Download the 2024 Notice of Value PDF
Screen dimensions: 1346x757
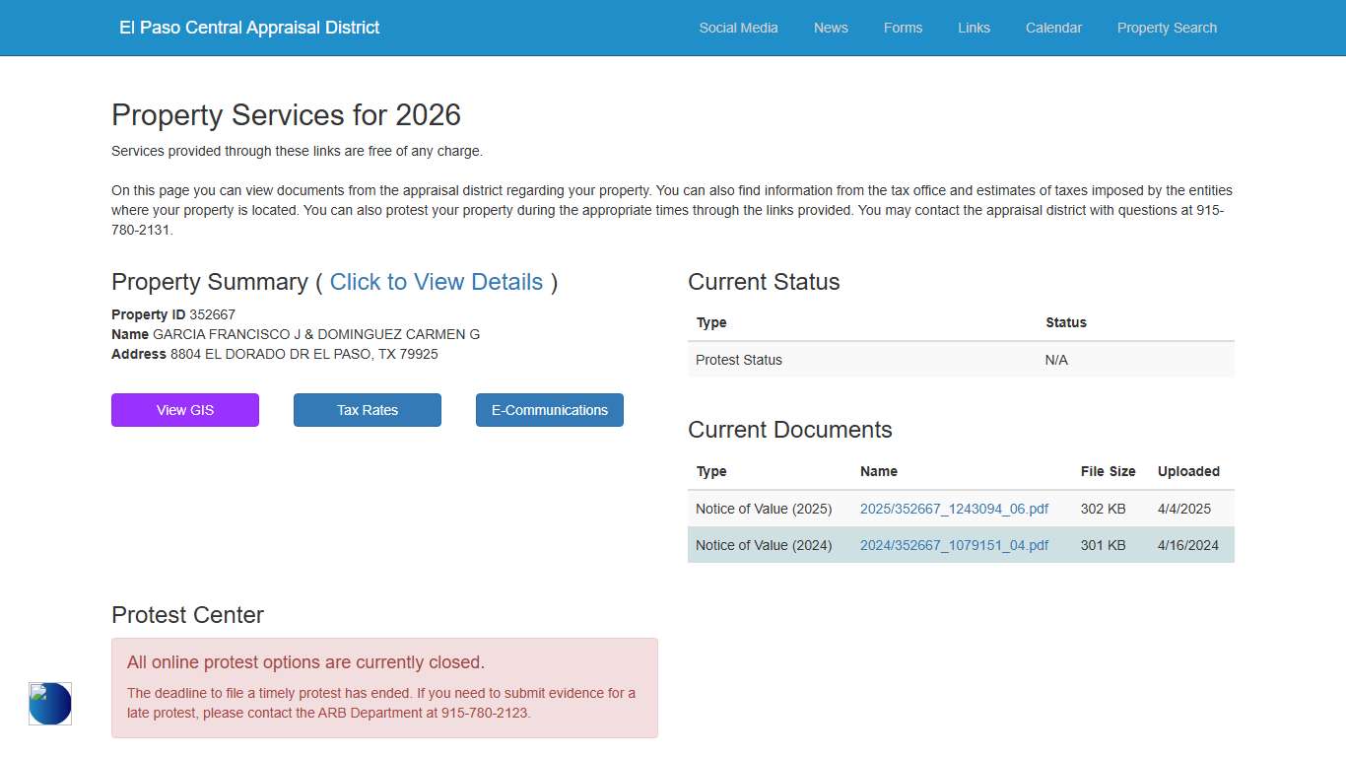pos(954,544)
